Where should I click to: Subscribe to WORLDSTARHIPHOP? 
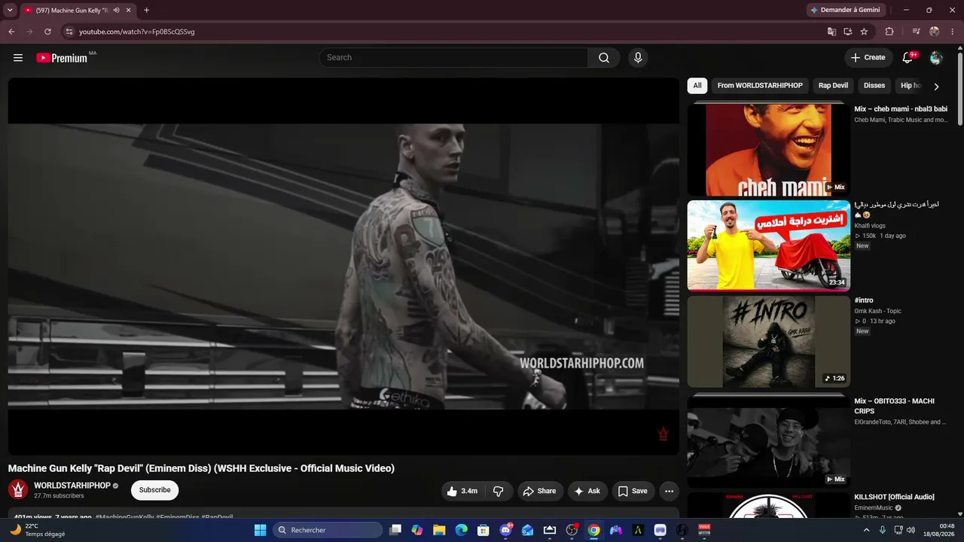click(x=154, y=490)
